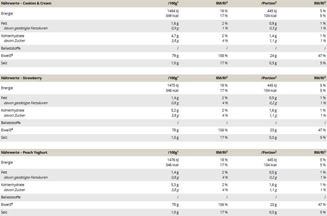Select the 1494 kJ energy value
The height and width of the screenshot is (216, 327).
(x=173, y=11)
